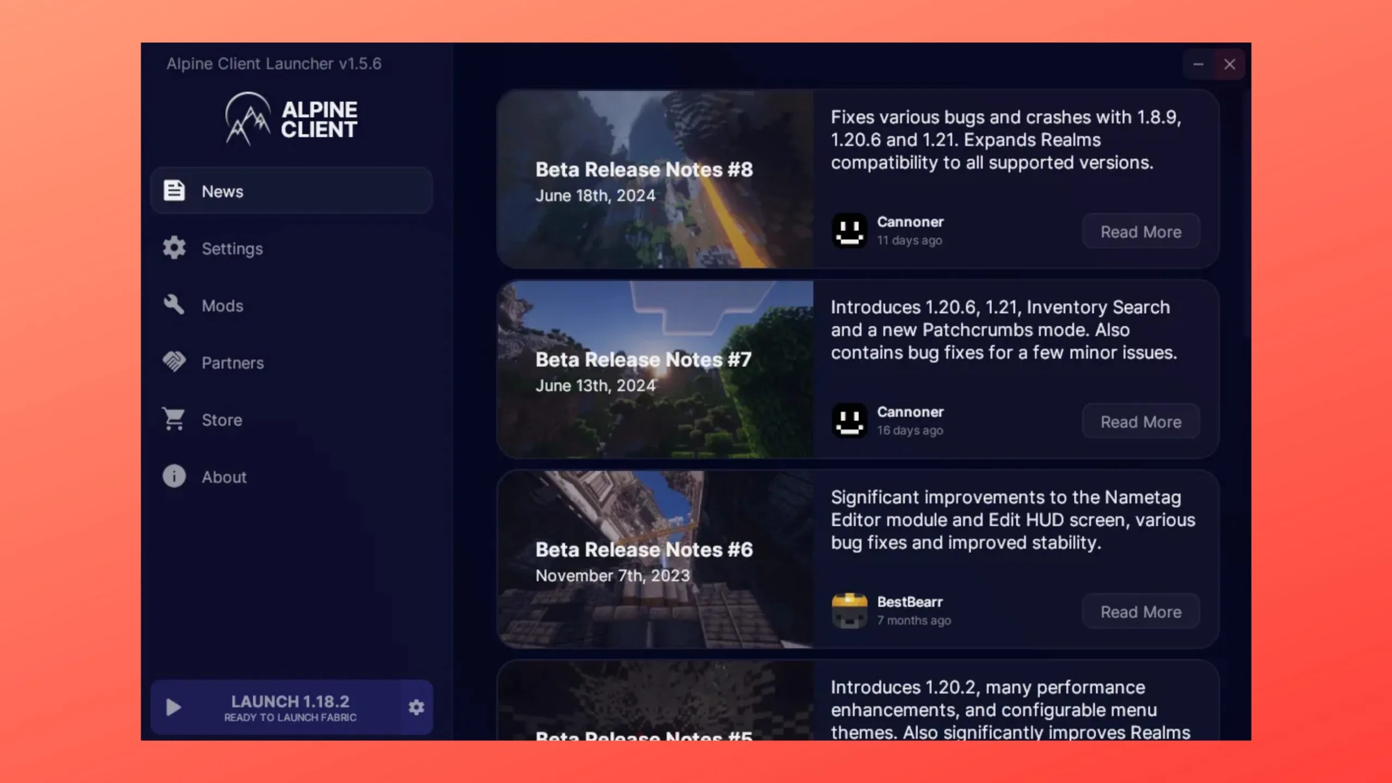Open the News page icon

174,191
